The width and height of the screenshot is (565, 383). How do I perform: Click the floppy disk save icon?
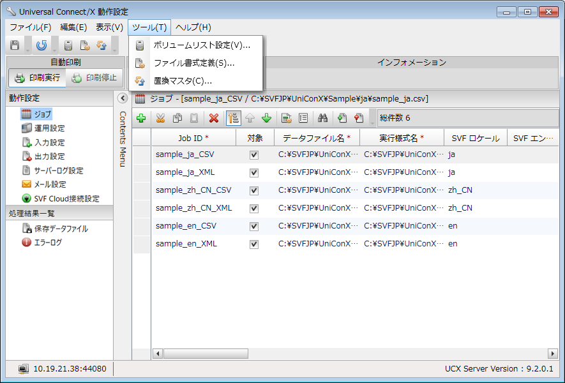[x=15, y=45]
